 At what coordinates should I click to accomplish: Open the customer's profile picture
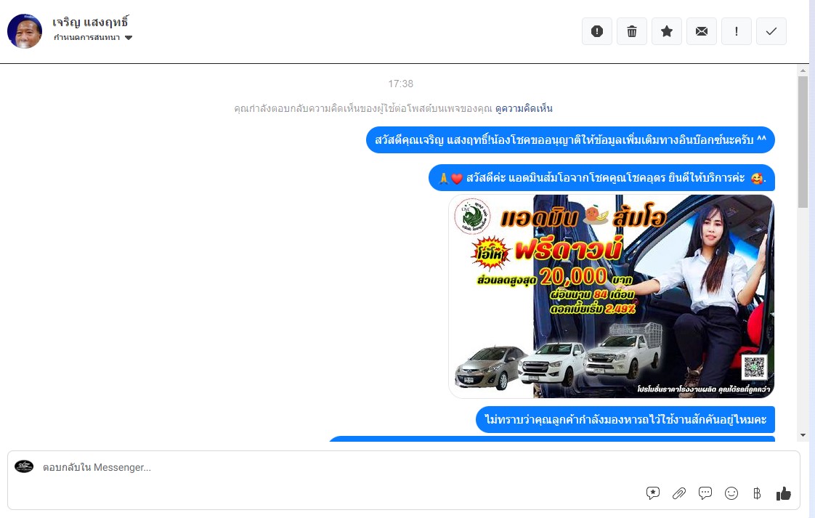(25, 31)
